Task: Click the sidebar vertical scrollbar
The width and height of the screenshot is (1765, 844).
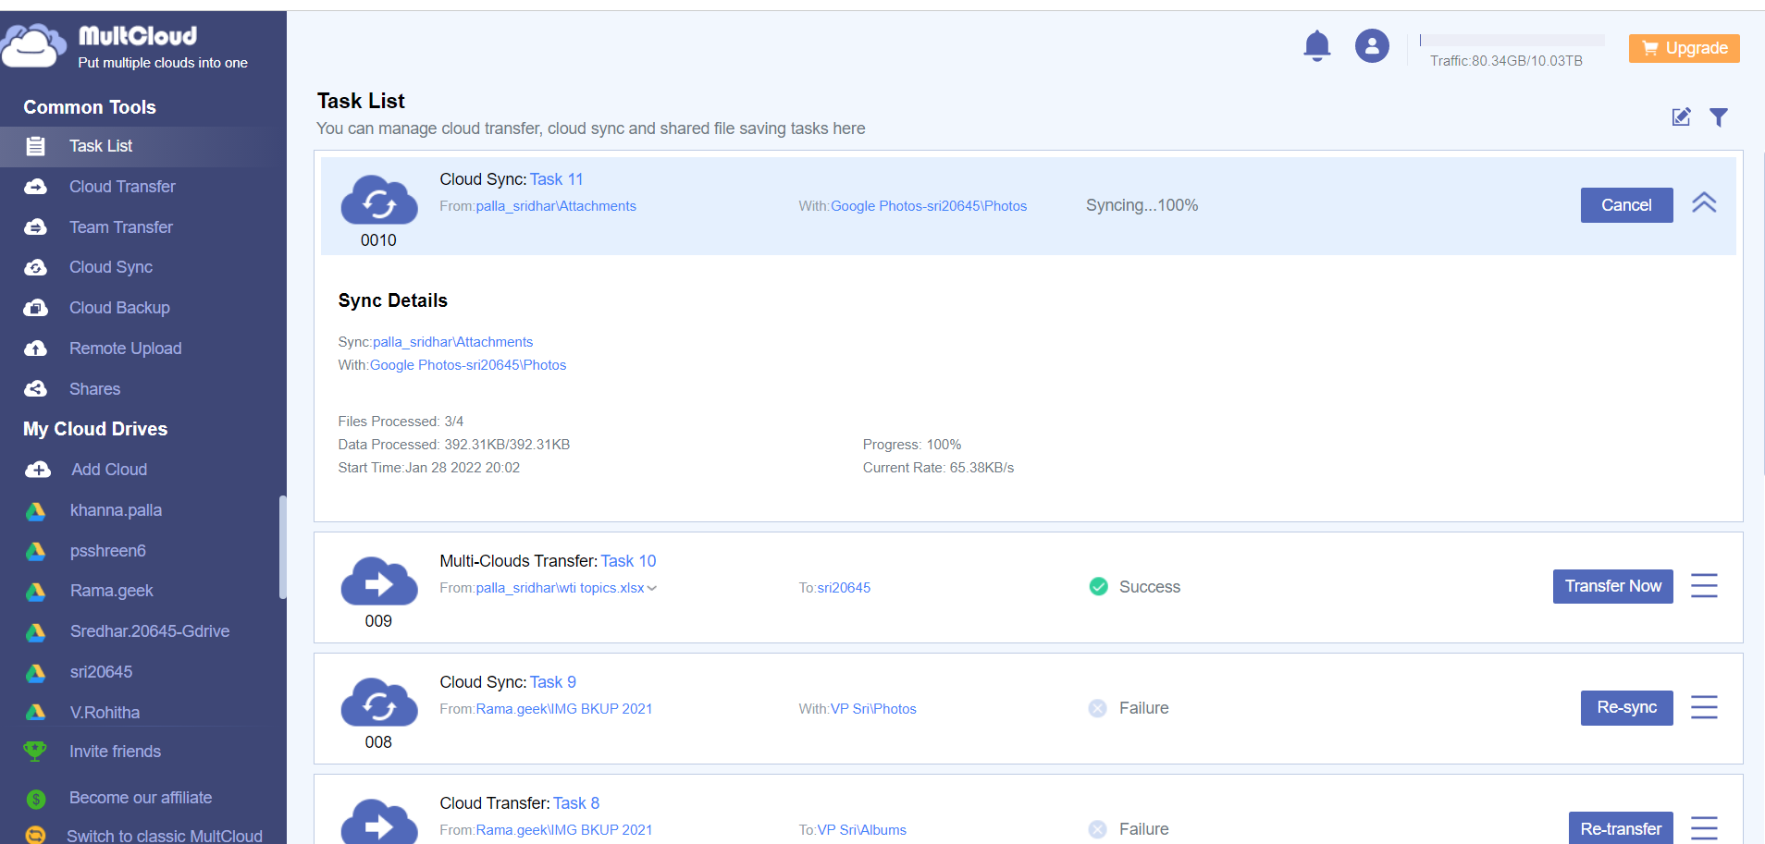Action: tap(282, 547)
